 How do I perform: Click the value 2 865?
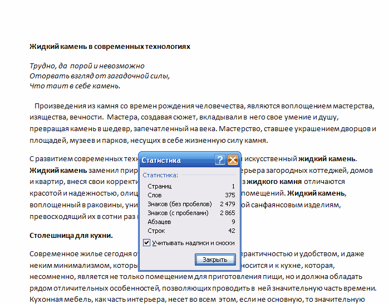[x=228, y=213]
